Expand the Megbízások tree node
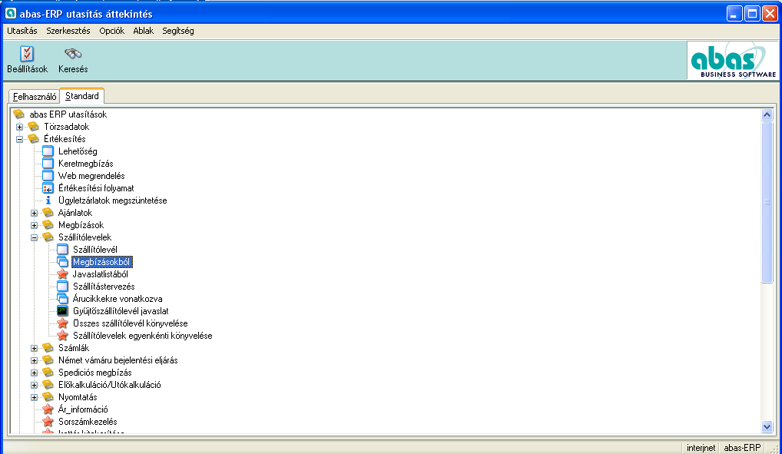Screen dimensions: 782x454 point(34,225)
